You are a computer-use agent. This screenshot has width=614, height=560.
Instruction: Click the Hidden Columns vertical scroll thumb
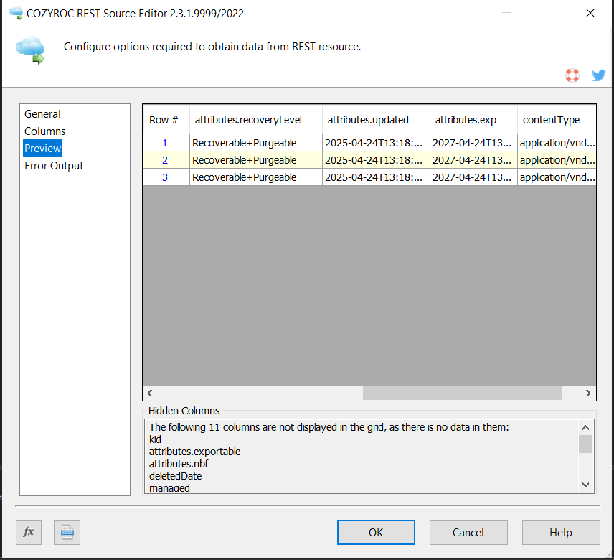pos(586,444)
